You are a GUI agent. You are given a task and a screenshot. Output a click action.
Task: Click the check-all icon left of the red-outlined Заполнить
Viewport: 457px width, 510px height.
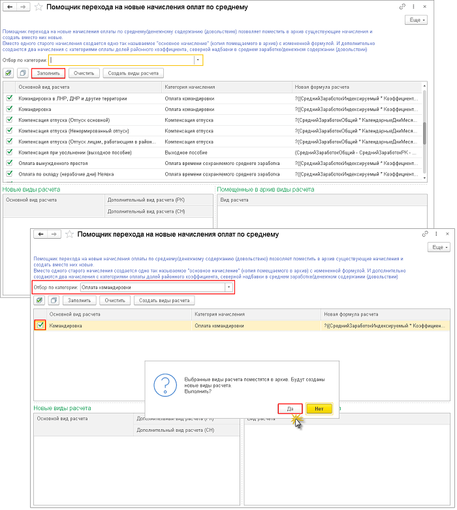(x=8, y=73)
